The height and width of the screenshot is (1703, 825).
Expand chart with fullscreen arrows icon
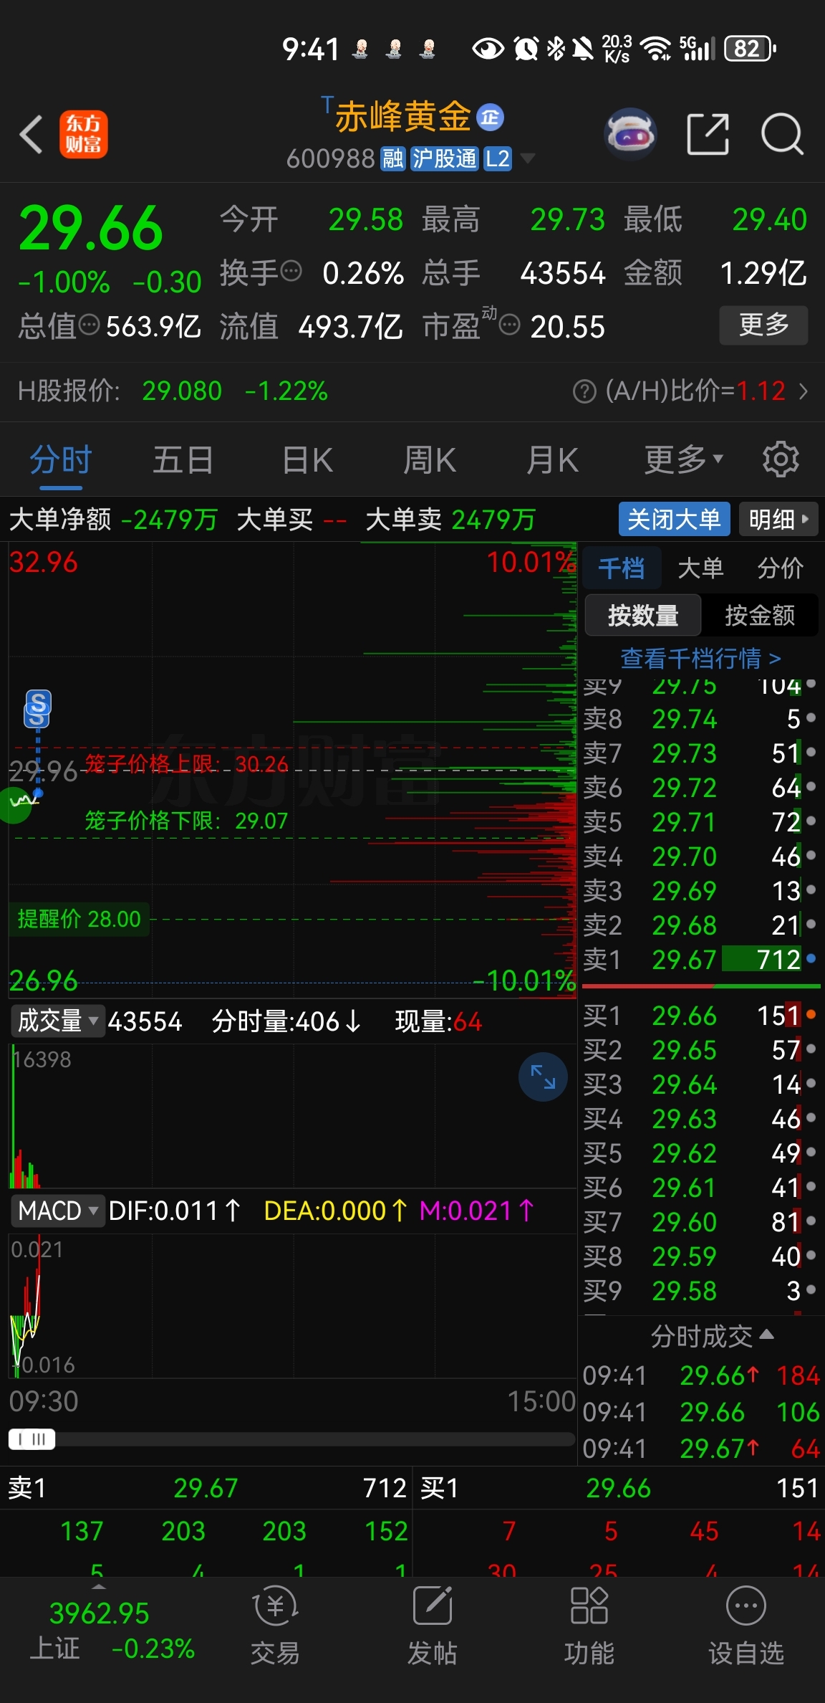pyautogui.click(x=543, y=1077)
